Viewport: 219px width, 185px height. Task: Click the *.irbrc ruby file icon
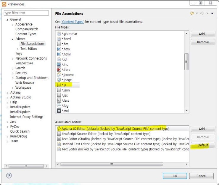59,70
